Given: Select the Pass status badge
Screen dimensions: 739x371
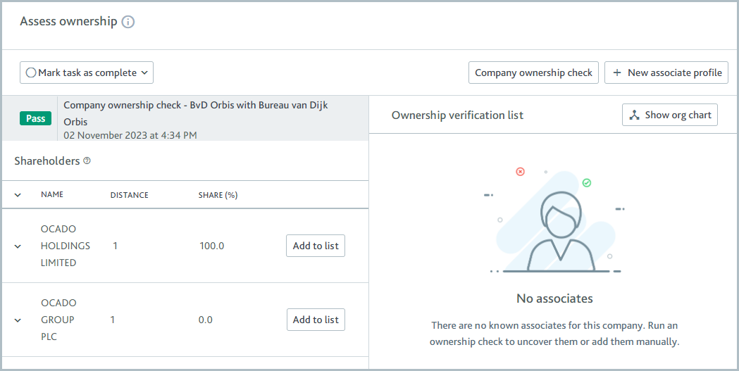Looking at the screenshot, I should (x=36, y=119).
